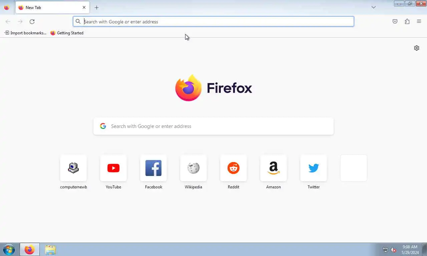The width and height of the screenshot is (427, 256).
Task: Open the Extensions puzzle icon
Action: click(407, 22)
